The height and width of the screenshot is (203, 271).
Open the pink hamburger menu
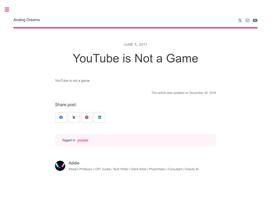click(x=7, y=10)
